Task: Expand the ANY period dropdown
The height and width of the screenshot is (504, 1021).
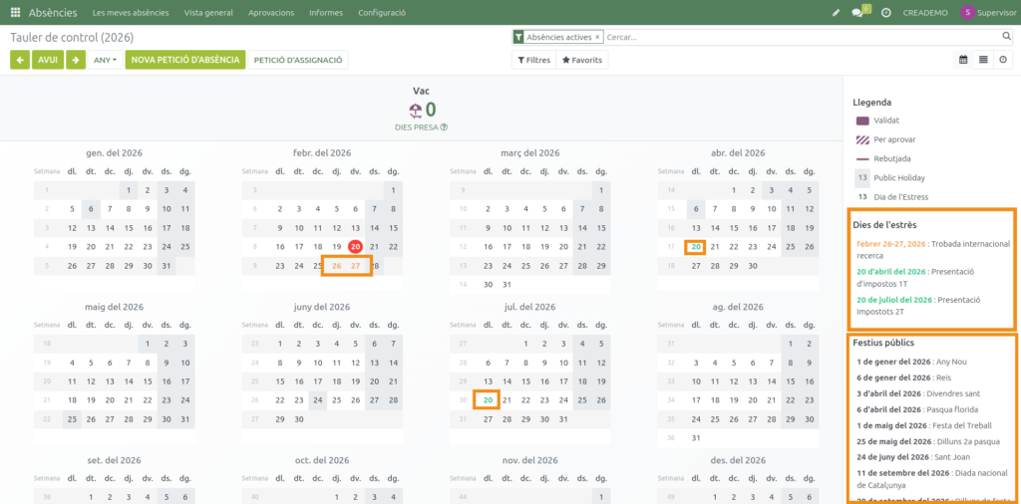Action: [105, 60]
